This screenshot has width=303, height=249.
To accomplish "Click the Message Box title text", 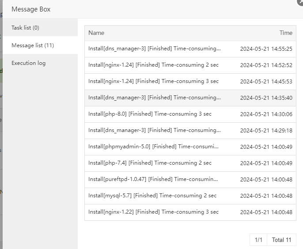I will point(31,9).
